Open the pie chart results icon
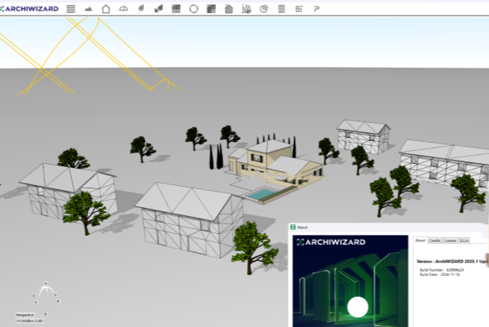 pyautogui.click(x=264, y=9)
